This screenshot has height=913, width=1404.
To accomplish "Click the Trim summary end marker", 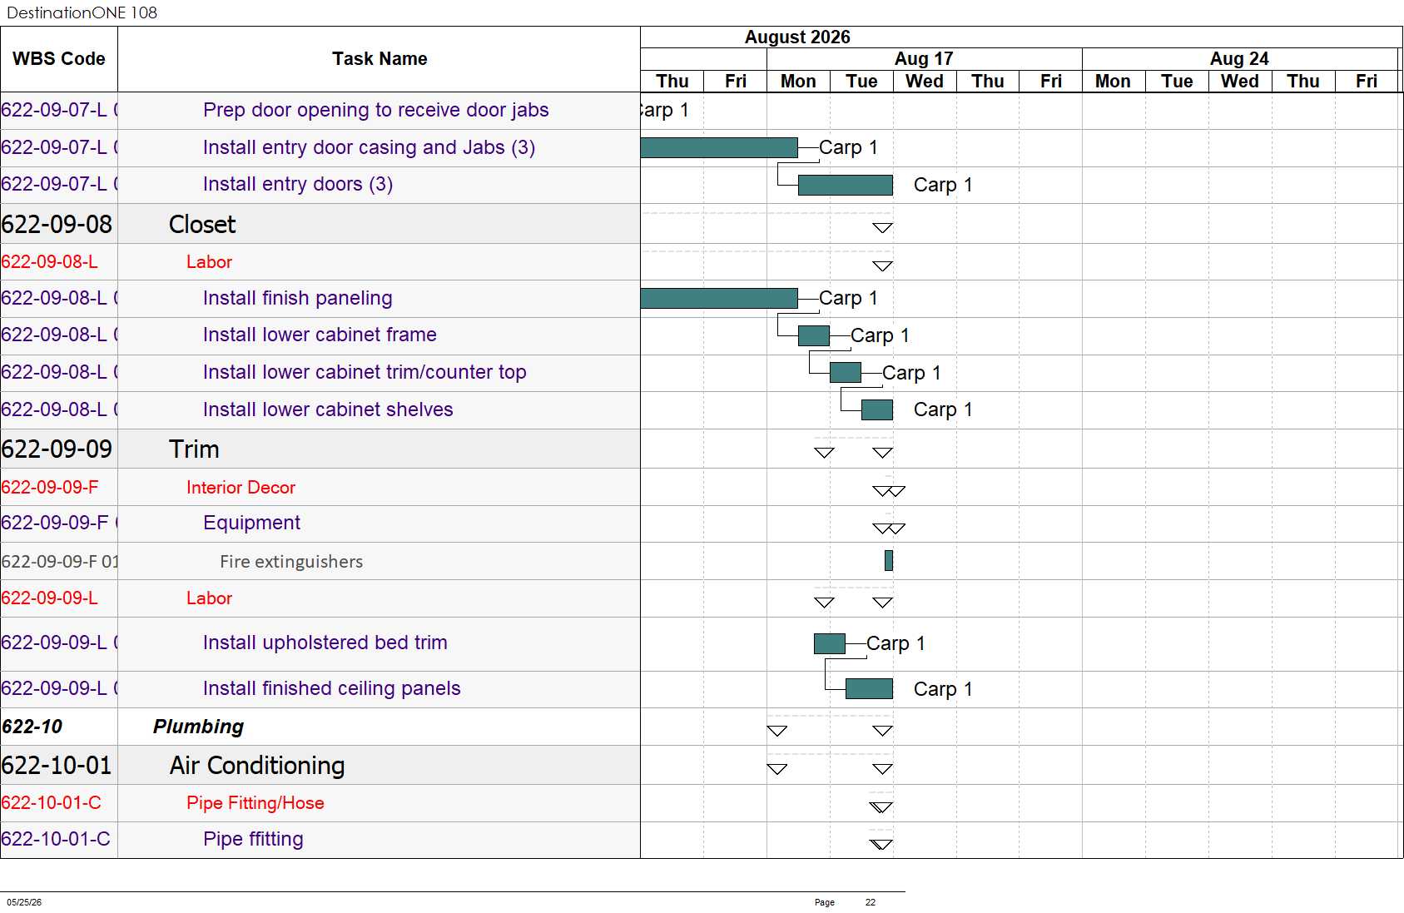I will (882, 453).
